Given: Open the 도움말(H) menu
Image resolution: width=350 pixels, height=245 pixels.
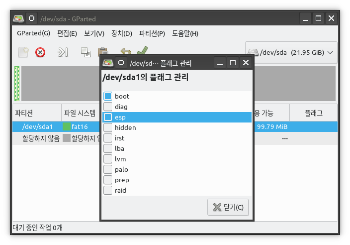Looking at the screenshot, I should pyautogui.click(x=185, y=33).
